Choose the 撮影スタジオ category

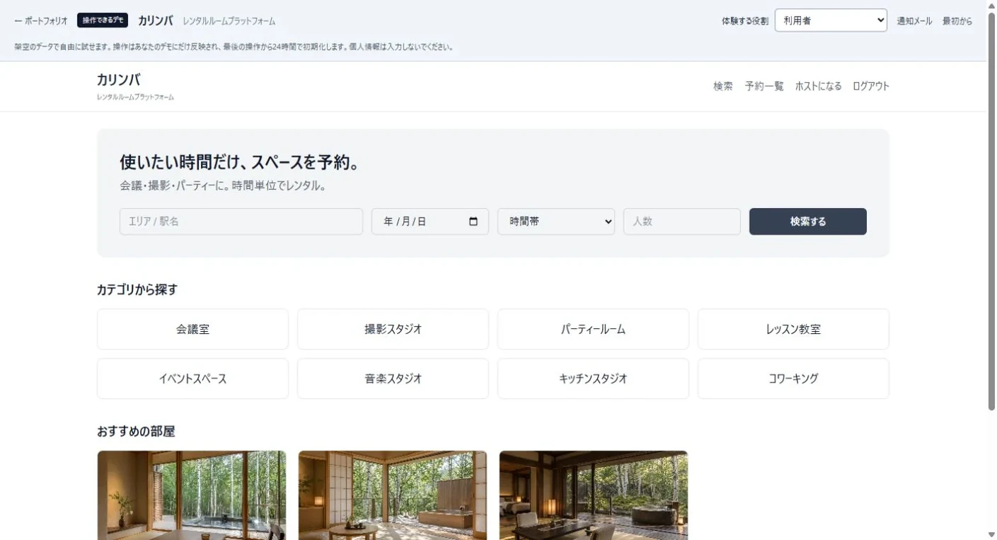point(393,329)
